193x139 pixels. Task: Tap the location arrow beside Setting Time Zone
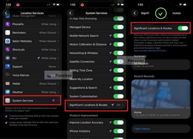110,70
